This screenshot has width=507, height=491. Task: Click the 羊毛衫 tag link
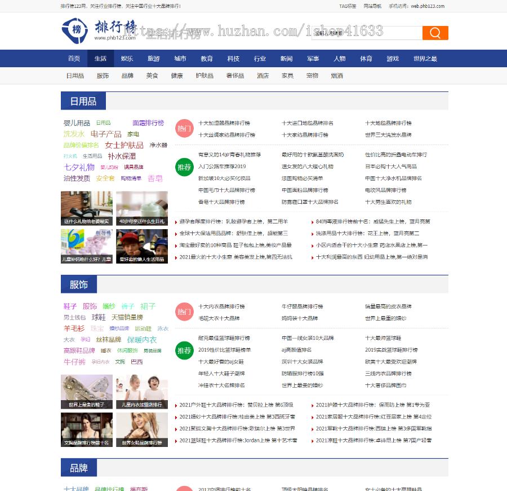[74, 328]
